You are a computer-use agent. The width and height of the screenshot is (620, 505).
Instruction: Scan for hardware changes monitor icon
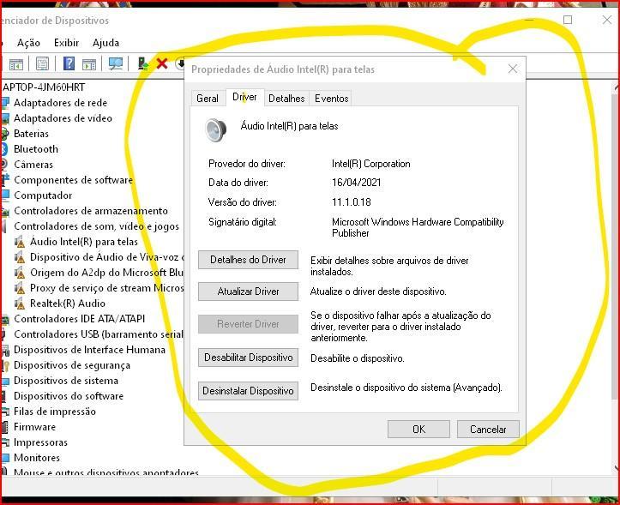[x=116, y=63]
